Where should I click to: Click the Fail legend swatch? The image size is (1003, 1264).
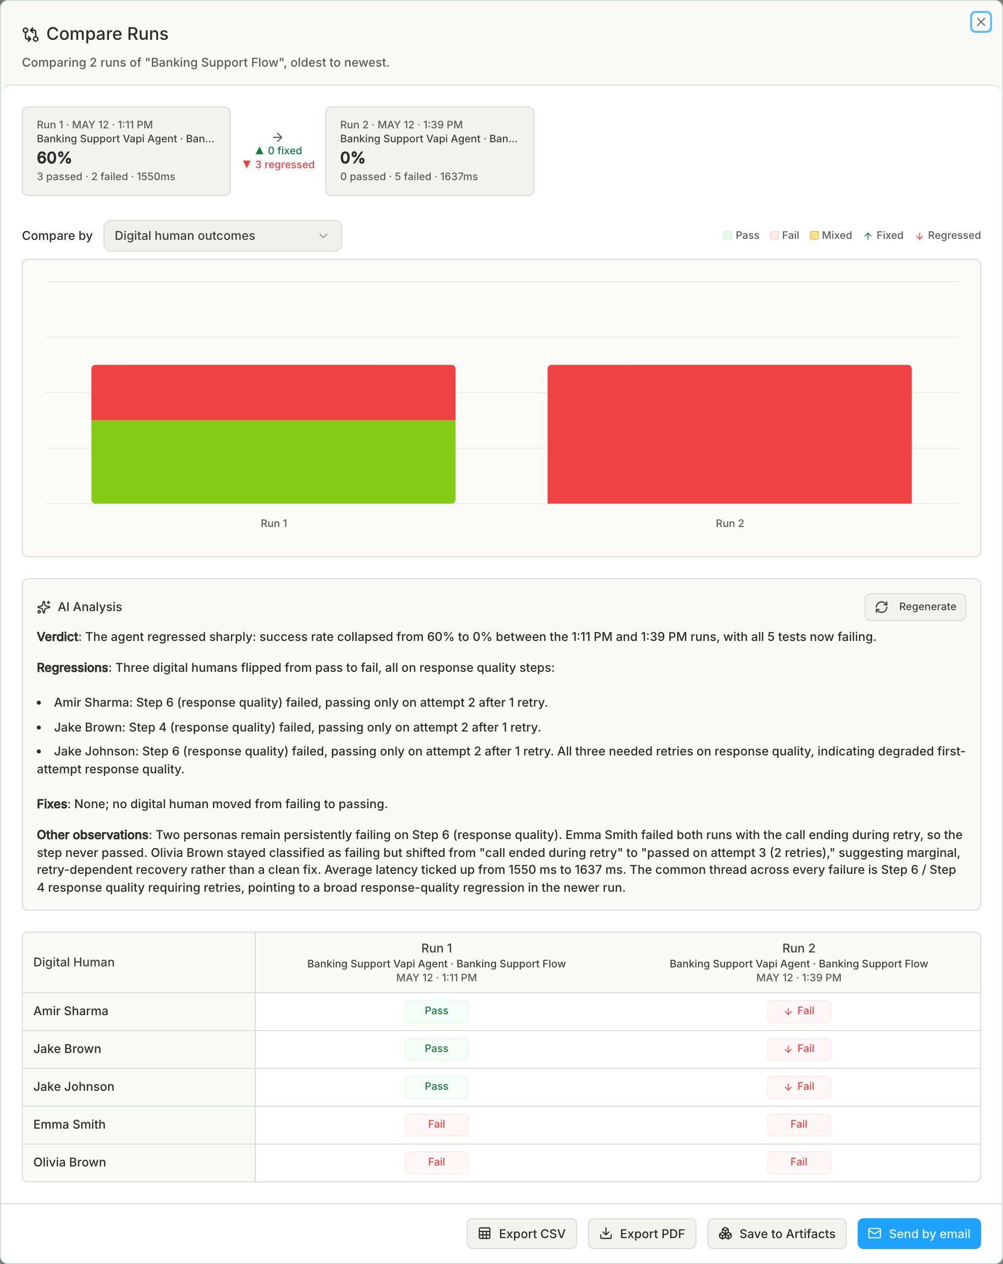[x=774, y=236]
